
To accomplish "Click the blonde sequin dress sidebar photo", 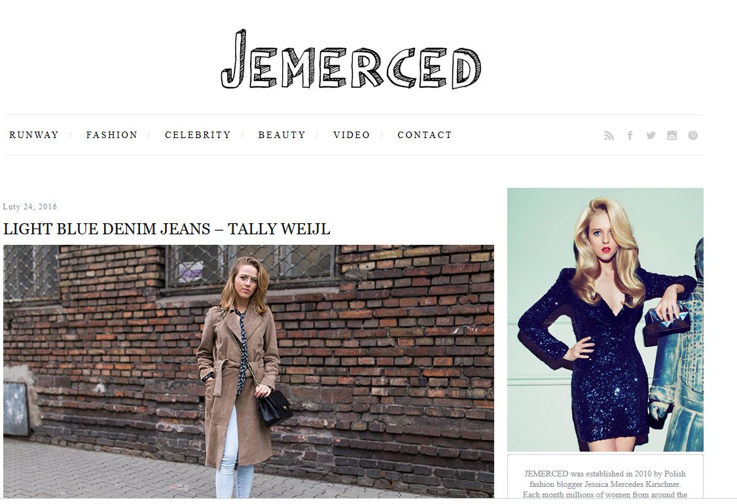I will coord(605,319).
